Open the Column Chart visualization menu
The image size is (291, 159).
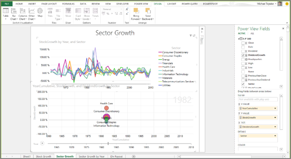point(23,14)
